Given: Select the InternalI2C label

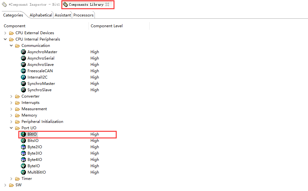Looking at the screenshot, I should (38, 77).
